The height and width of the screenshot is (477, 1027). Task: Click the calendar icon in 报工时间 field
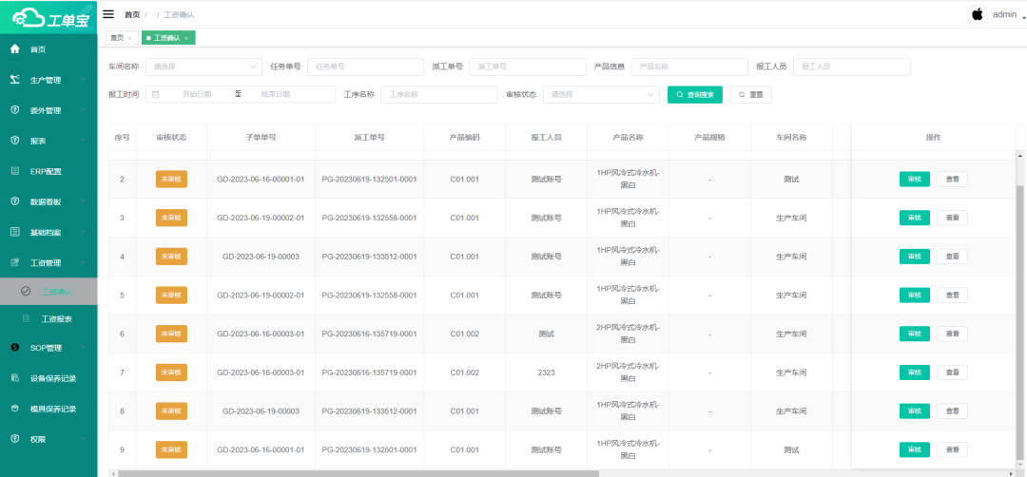(x=155, y=95)
